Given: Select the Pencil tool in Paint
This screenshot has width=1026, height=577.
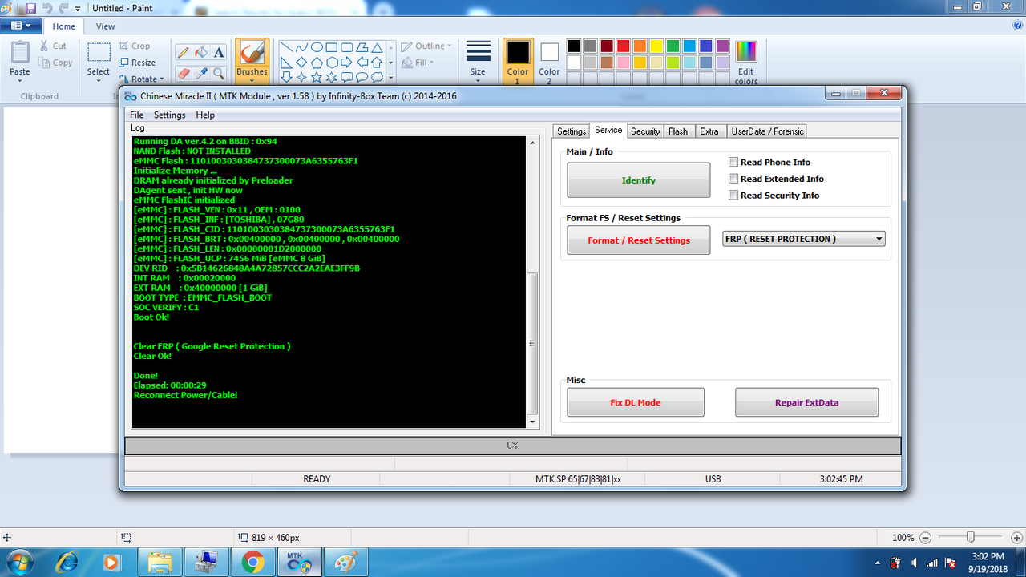Looking at the screenshot, I should coord(184,53).
